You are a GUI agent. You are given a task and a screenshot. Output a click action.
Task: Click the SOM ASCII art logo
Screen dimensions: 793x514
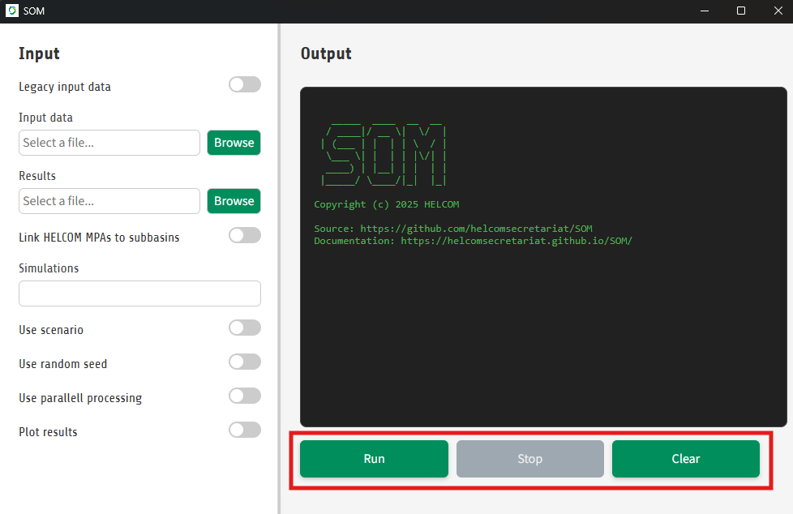coord(384,154)
